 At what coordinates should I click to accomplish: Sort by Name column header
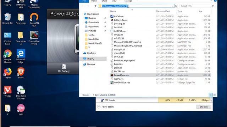pos(113,11)
